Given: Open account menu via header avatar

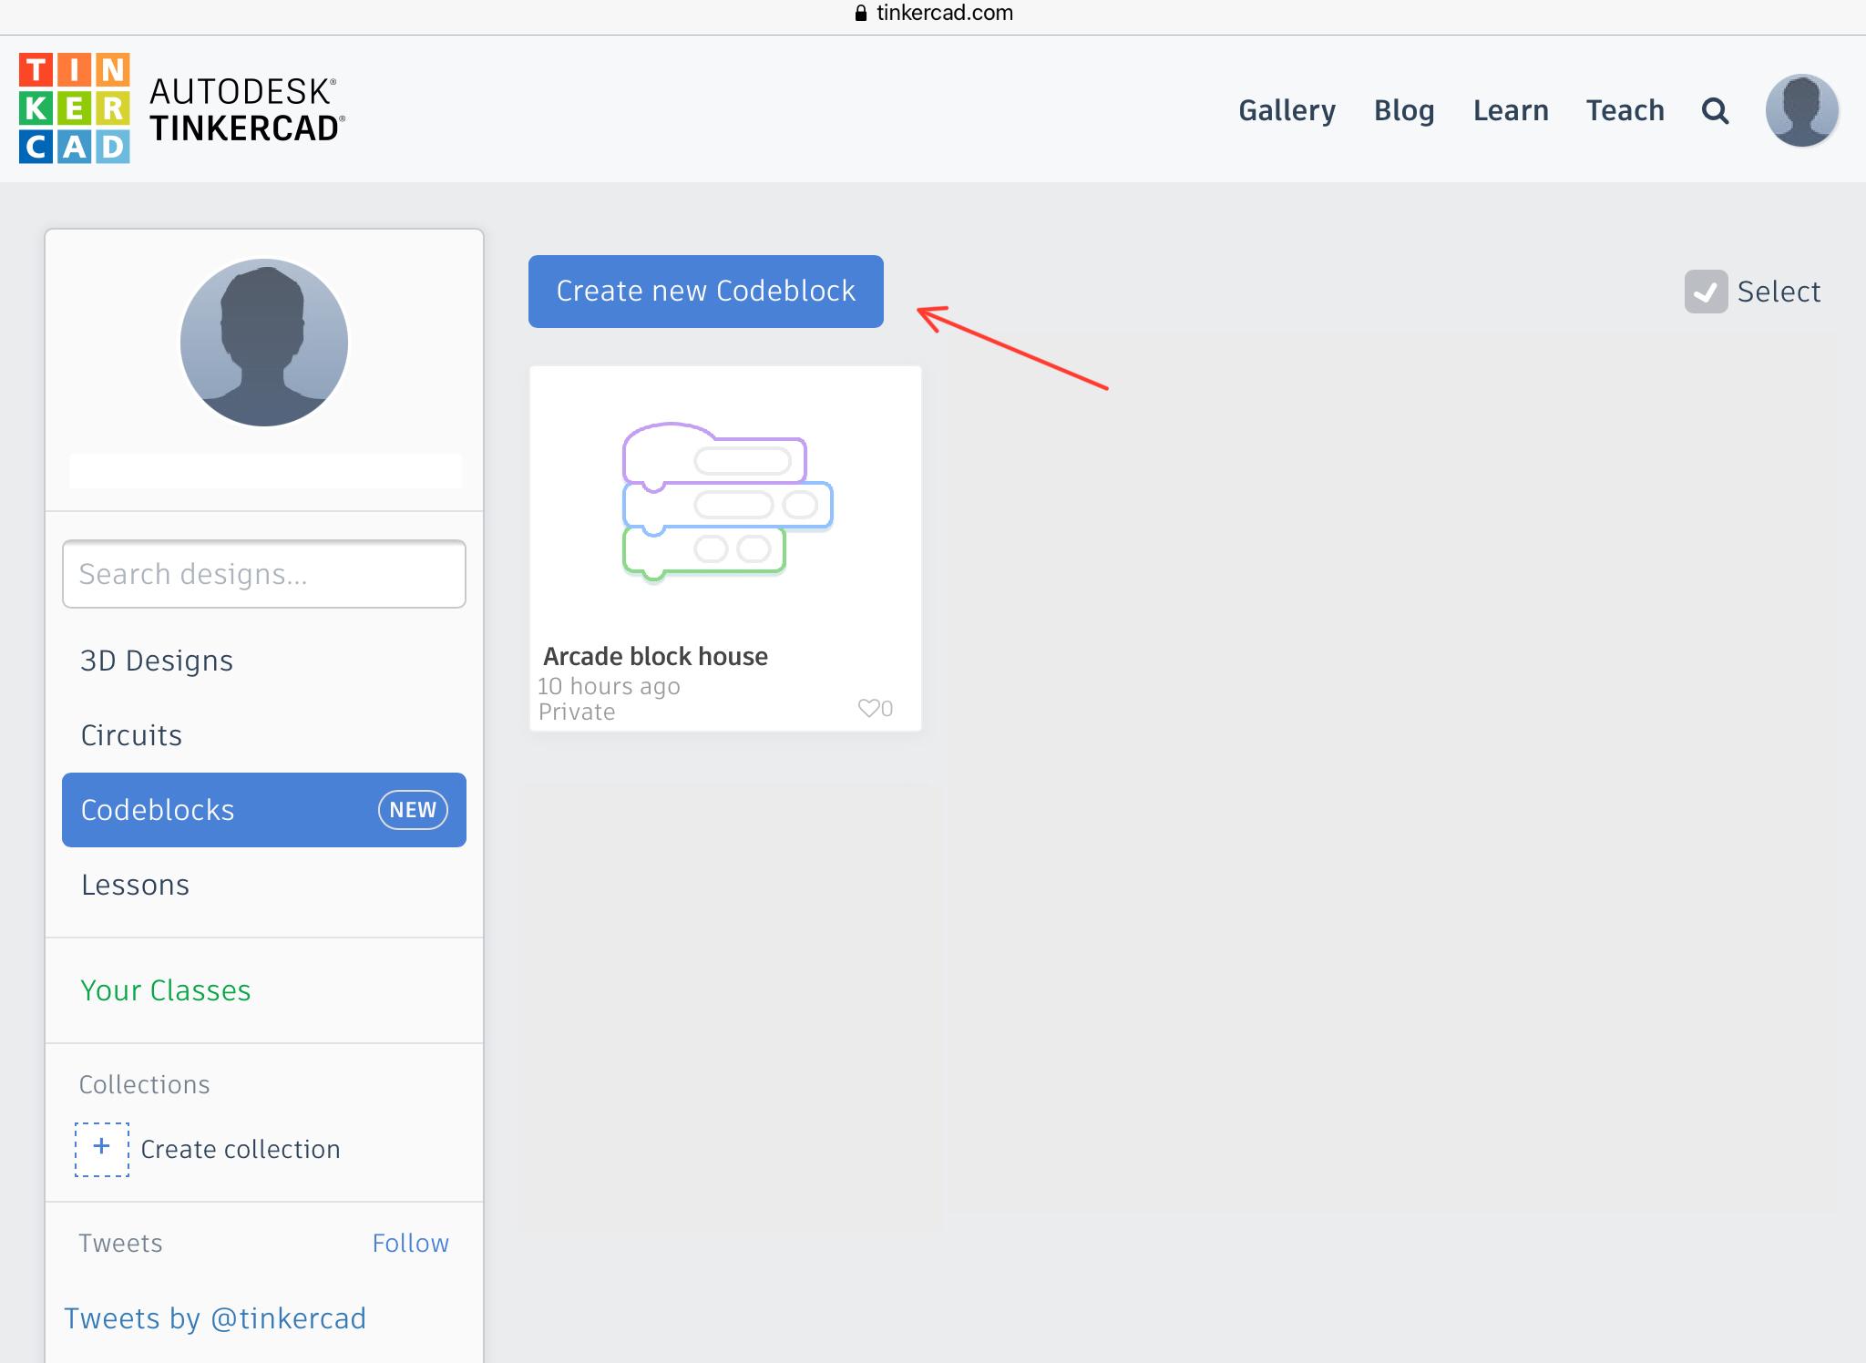Looking at the screenshot, I should coord(1801,110).
